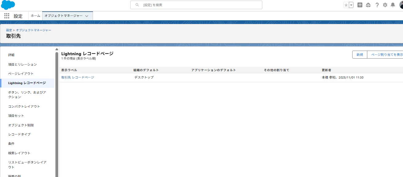
Task: Click the Trailhead guidance icon
Action: coord(368,5)
